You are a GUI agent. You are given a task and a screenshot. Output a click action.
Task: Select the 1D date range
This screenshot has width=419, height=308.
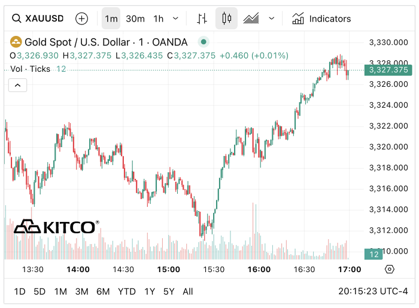(20, 291)
